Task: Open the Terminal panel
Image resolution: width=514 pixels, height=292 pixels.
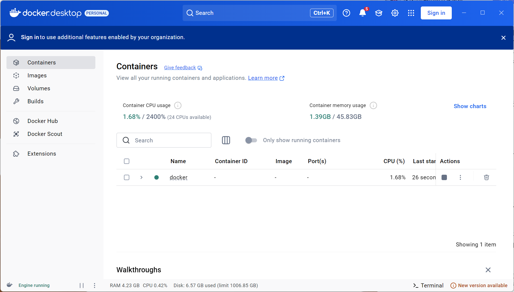Action: (x=428, y=286)
